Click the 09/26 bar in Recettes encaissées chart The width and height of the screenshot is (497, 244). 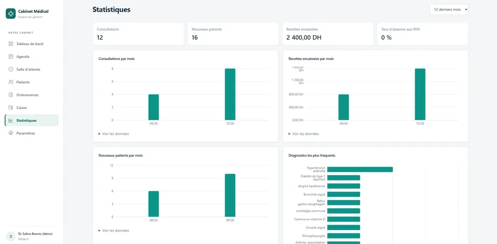click(x=344, y=108)
